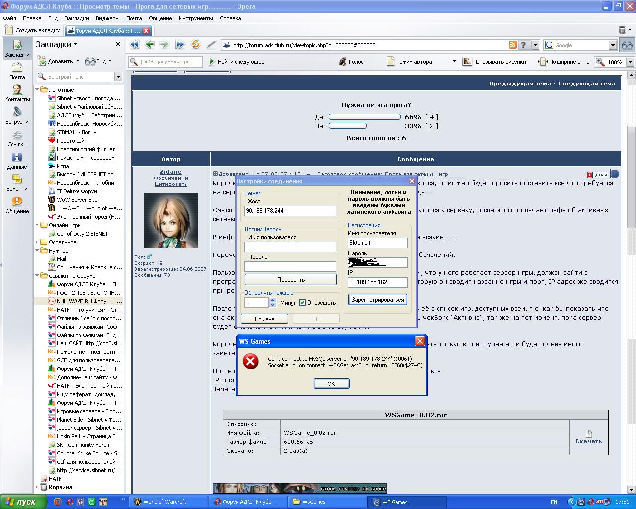
Task: Open the Инструменты menu
Action: [x=196, y=18]
